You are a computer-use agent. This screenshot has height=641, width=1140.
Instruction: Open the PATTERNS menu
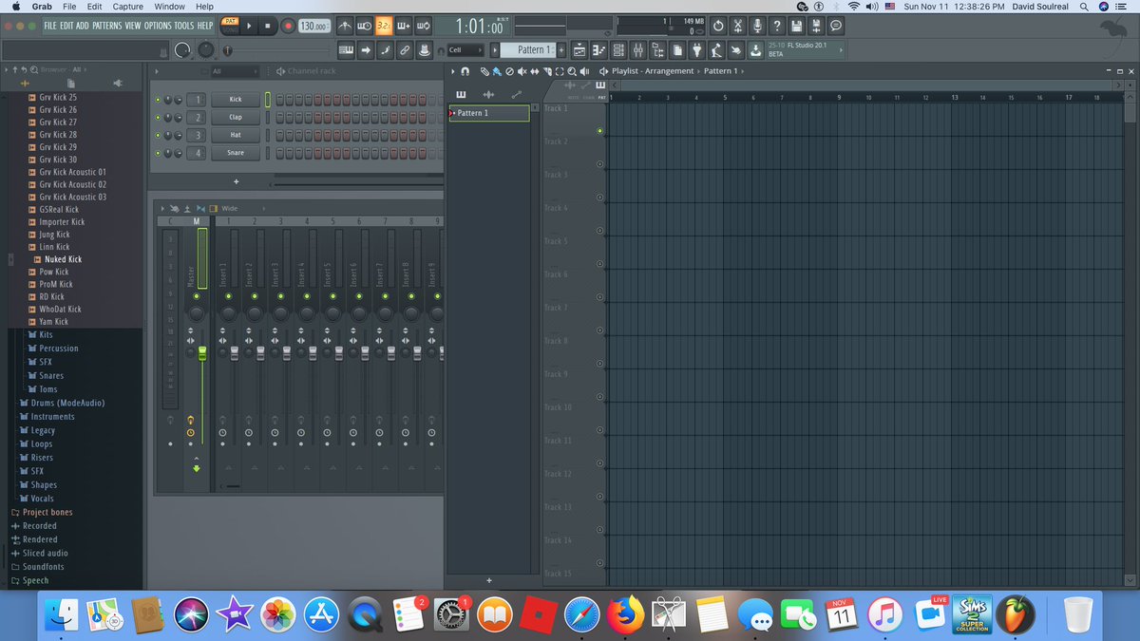click(x=106, y=26)
